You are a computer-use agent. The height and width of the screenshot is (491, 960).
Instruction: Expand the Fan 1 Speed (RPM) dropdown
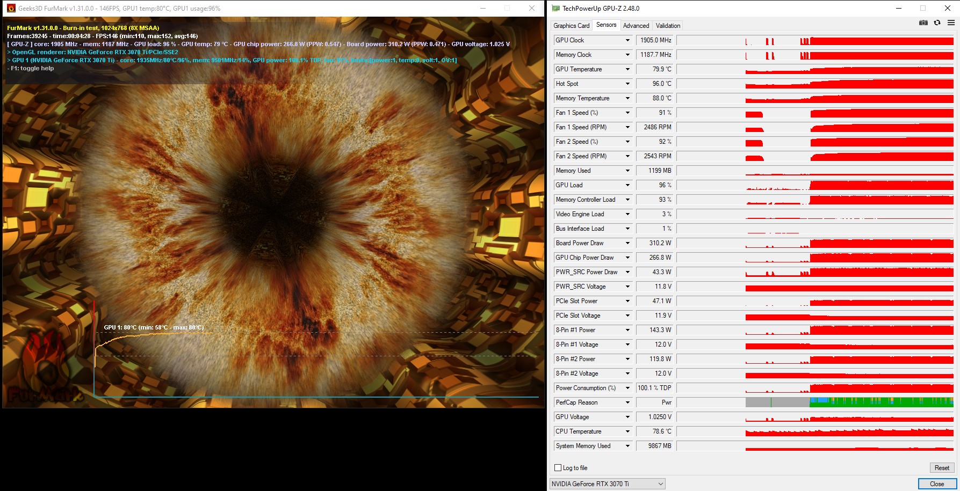tap(627, 127)
